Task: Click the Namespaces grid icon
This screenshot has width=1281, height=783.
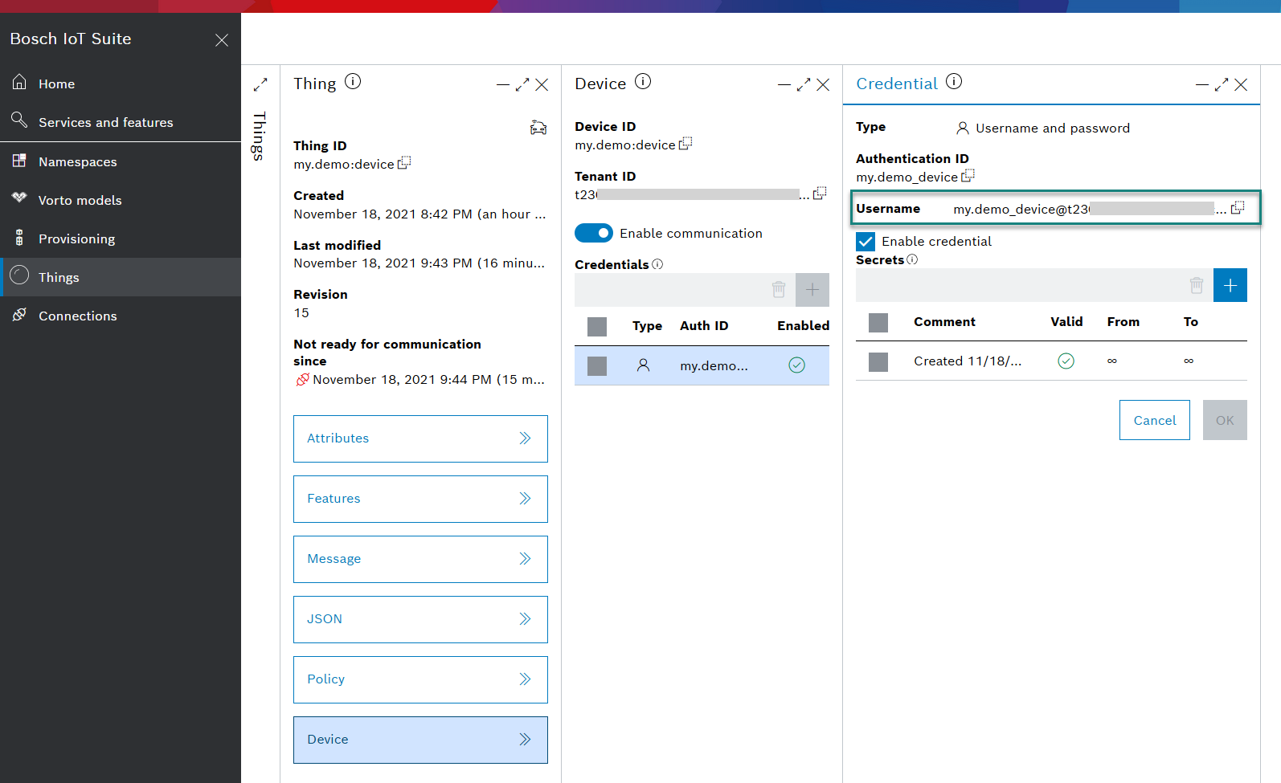Action: click(19, 161)
